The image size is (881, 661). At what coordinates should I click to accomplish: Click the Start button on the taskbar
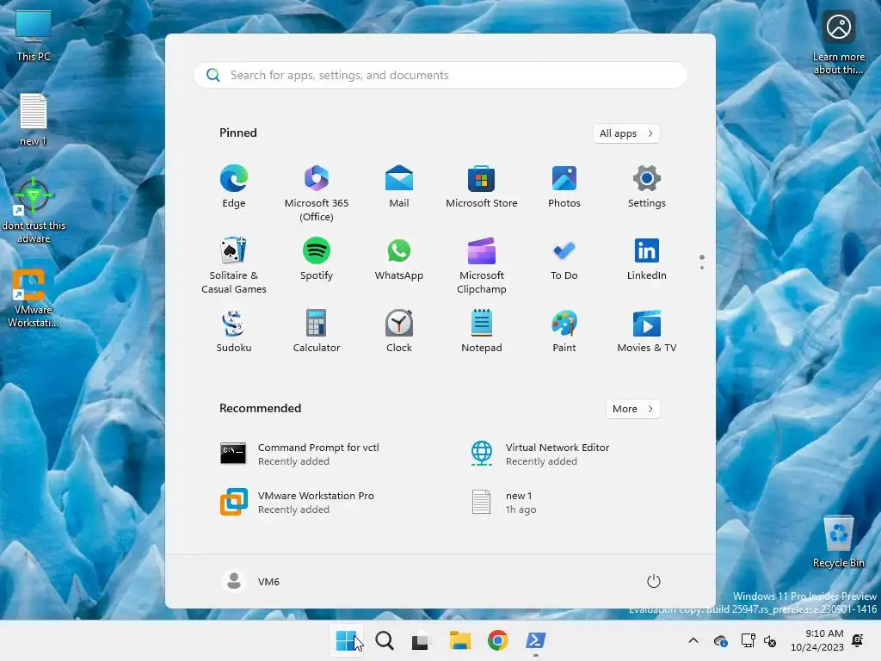[346, 640]
